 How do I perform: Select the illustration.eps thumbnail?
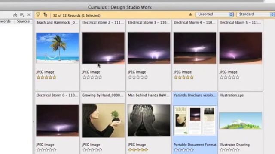(241, 121)
